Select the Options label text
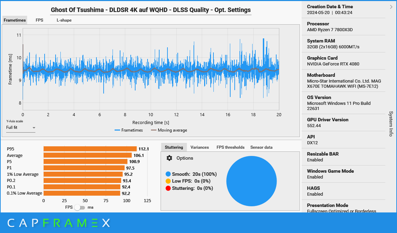This screenshot has height=233, width=397. tap(185, 158)
